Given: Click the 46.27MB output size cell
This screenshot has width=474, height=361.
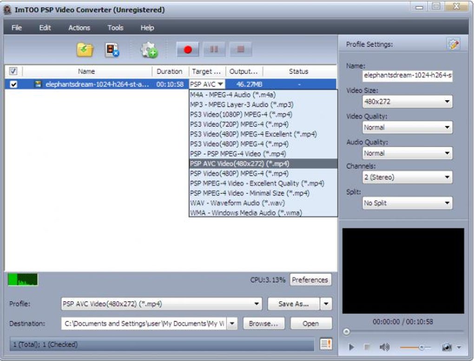Looking at the screenshot, I should coord(249,85).
